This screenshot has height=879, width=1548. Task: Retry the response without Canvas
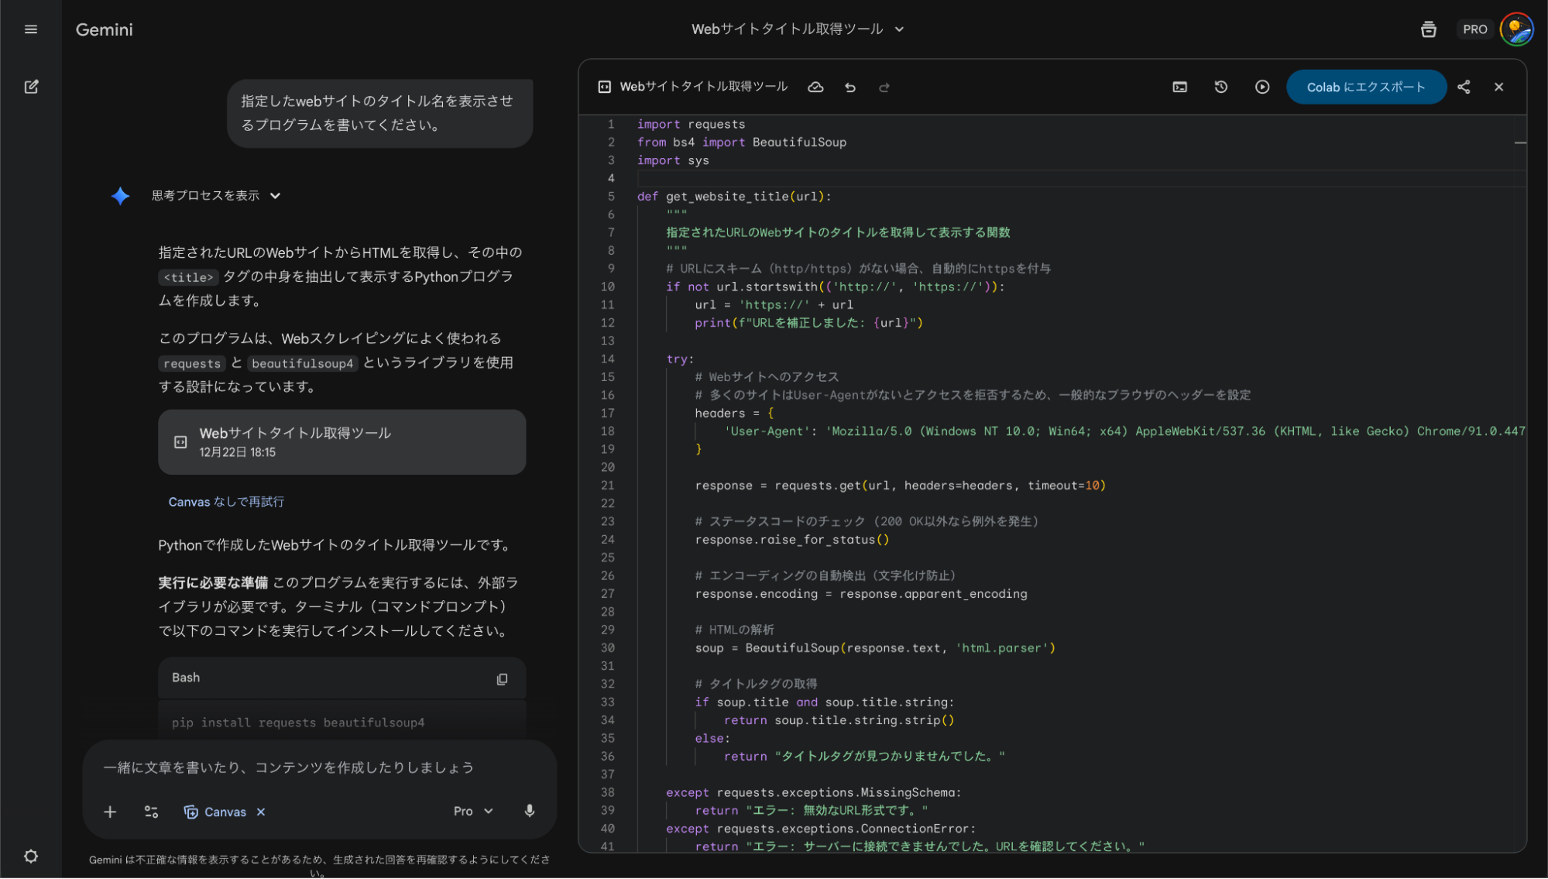tap(225, 501)
